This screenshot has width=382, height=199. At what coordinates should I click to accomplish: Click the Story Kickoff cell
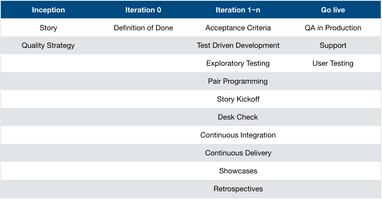(x=238, y=99)
